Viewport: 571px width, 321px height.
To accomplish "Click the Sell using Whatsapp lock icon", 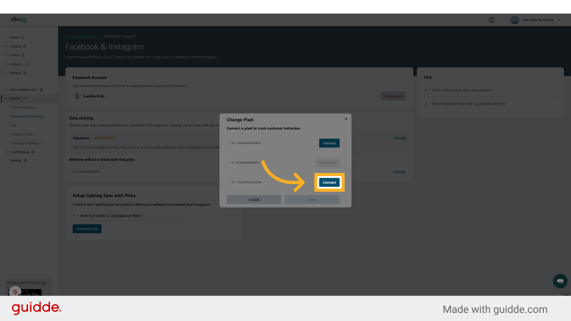I will click(42, 143).
